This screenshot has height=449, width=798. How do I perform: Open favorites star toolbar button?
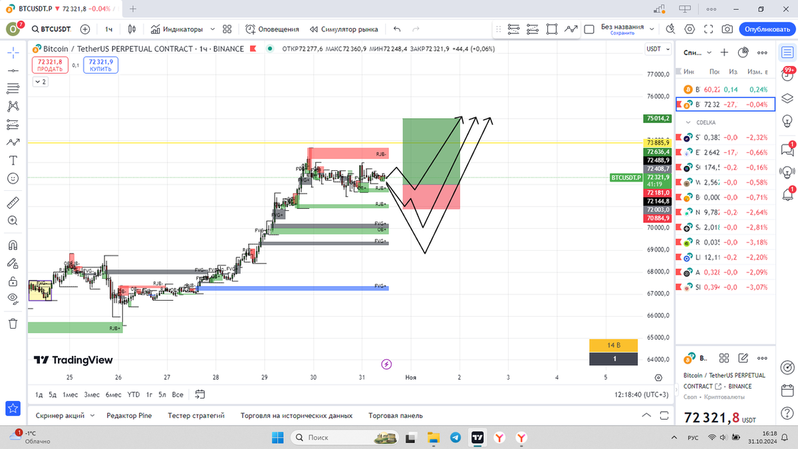[x=11, y=408]
